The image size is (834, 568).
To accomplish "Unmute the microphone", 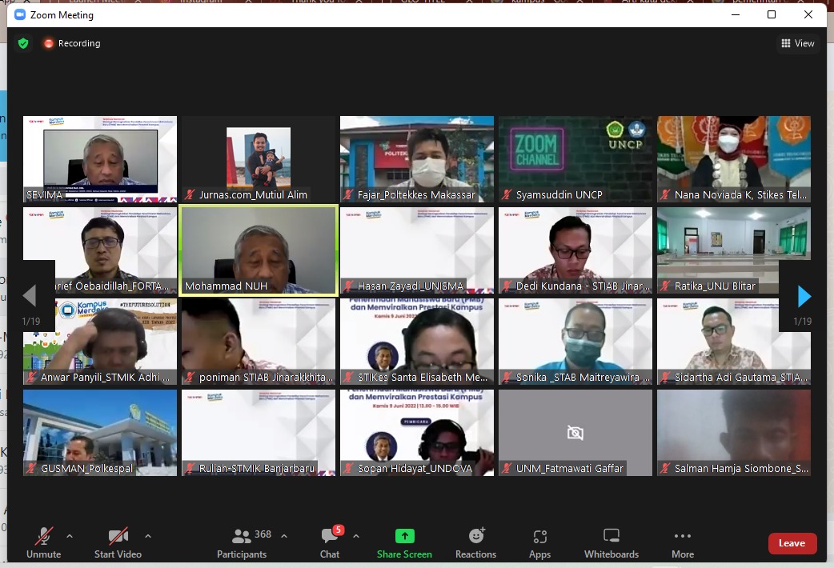I will [x=42, y=542].
